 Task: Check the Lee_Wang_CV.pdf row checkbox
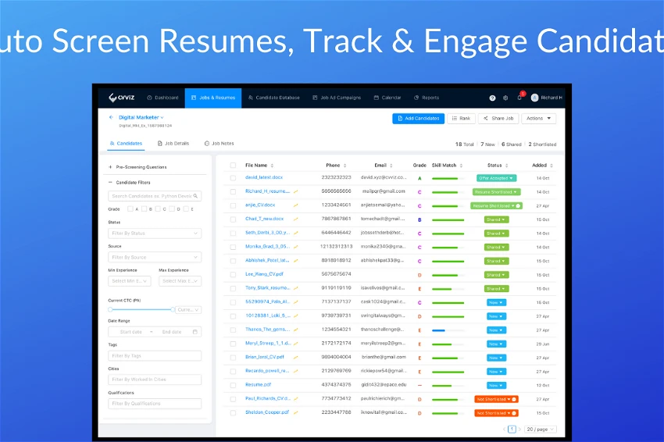tap(233, 275)
